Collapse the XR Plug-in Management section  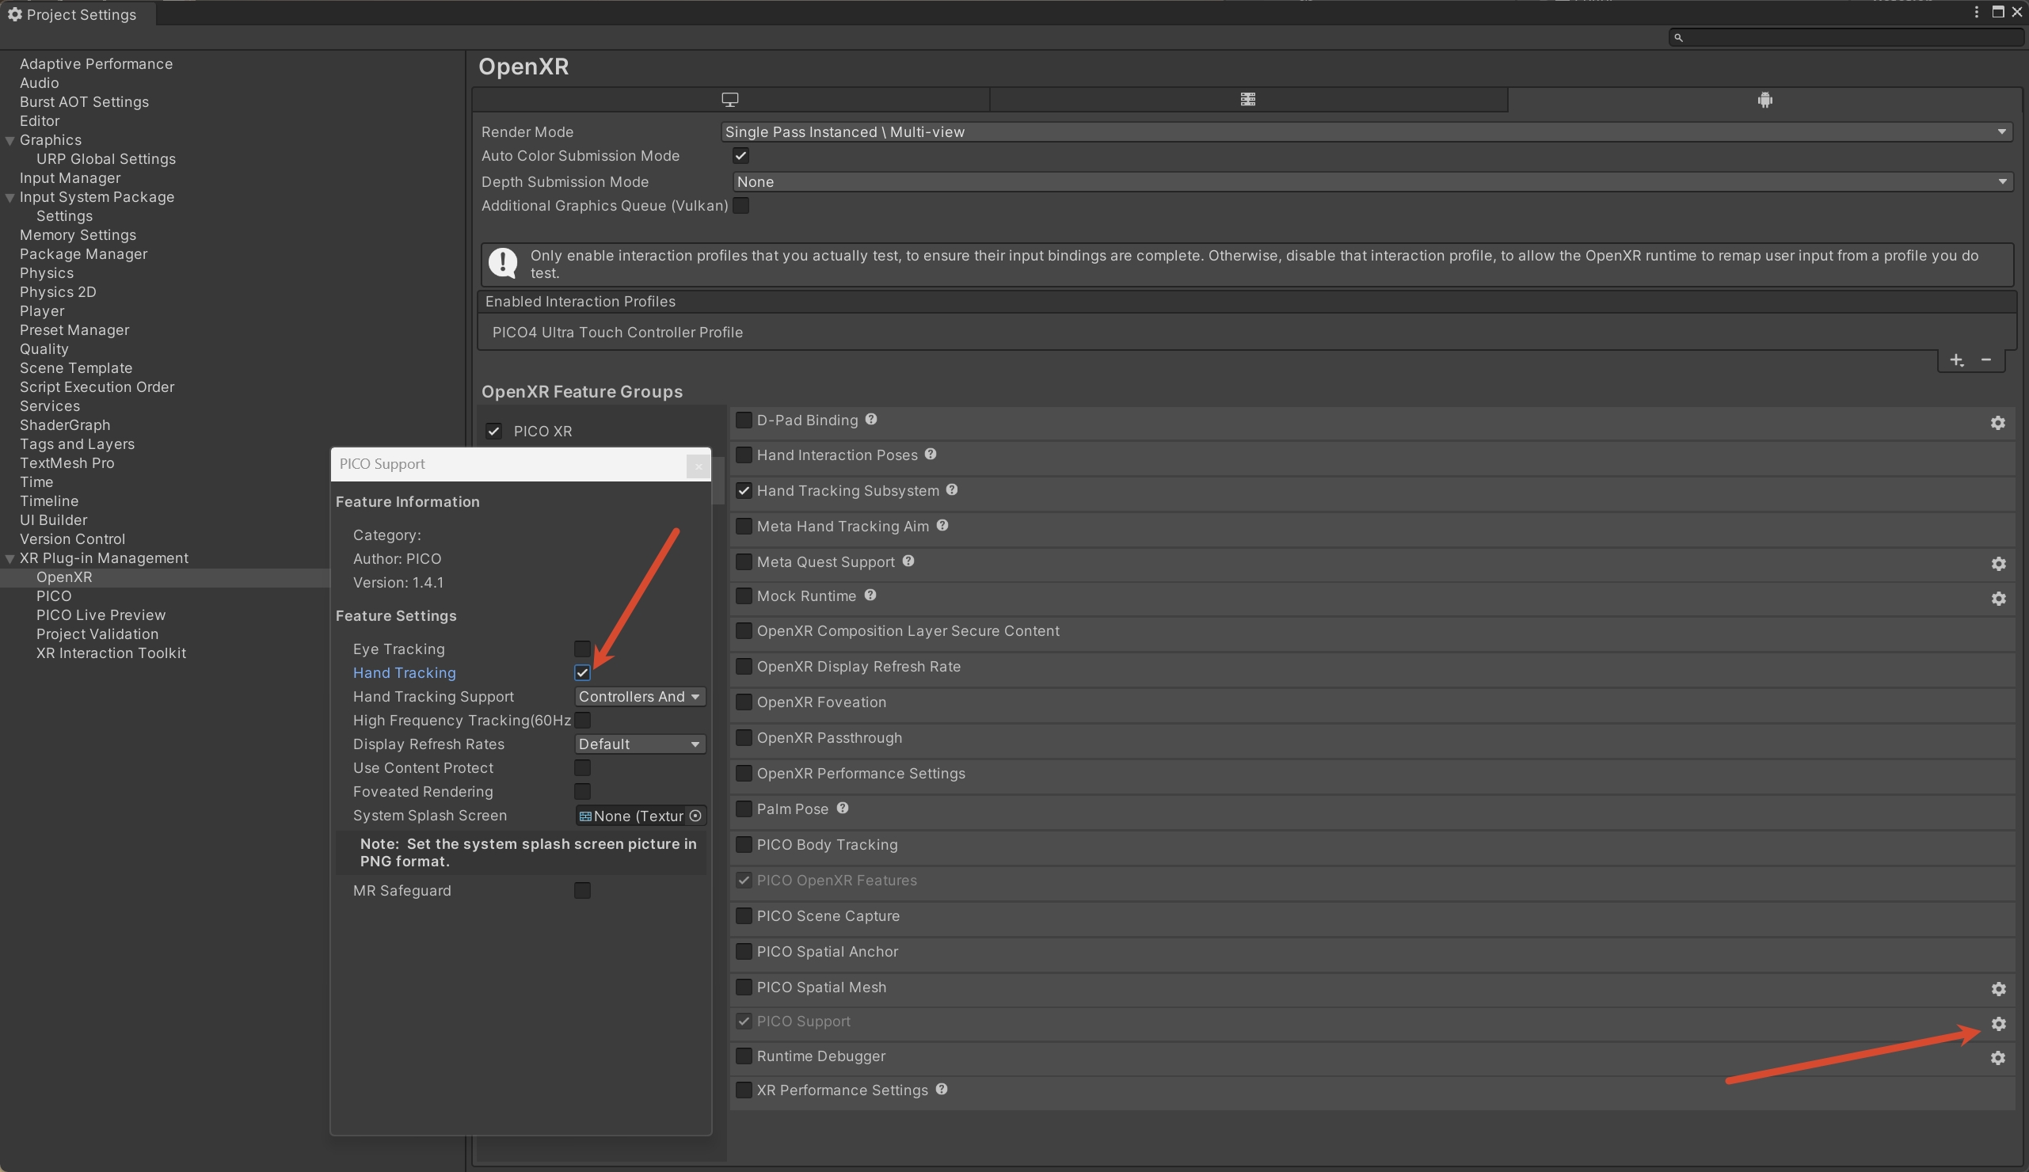(10, 557)
